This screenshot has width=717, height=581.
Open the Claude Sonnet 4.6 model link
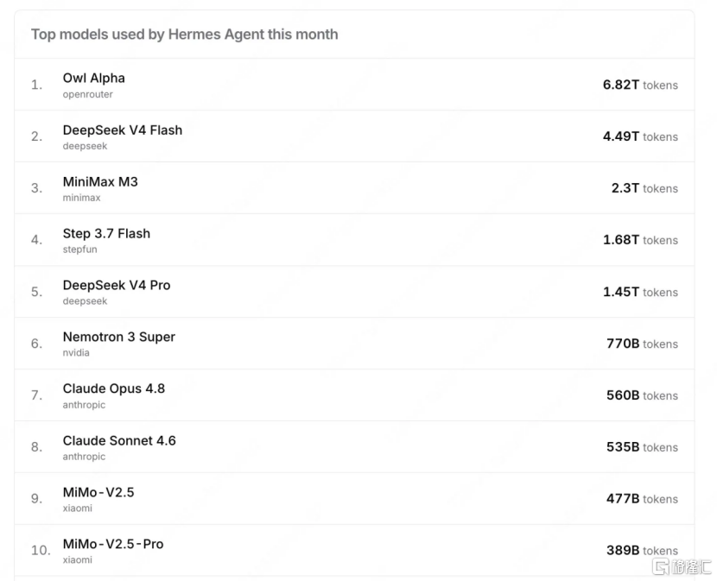119,440
